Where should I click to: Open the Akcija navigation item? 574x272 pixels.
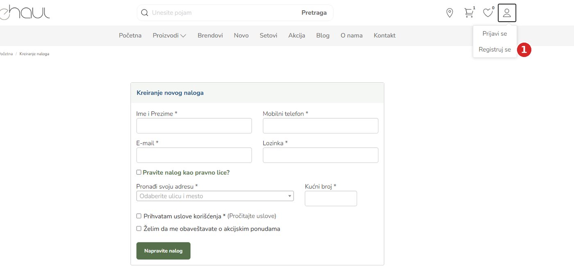point(296,36)
